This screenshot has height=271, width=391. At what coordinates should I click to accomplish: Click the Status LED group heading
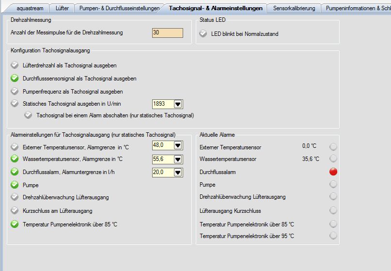212,20
